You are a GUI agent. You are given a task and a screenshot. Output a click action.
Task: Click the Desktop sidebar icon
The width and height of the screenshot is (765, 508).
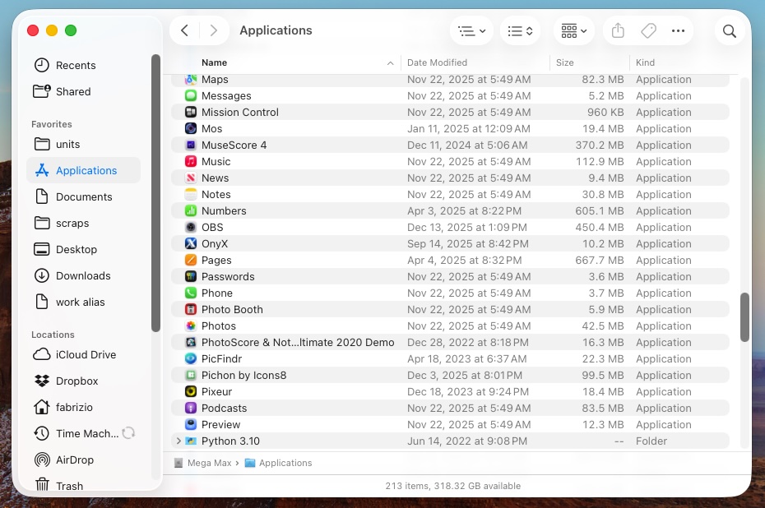click(41, 250)
